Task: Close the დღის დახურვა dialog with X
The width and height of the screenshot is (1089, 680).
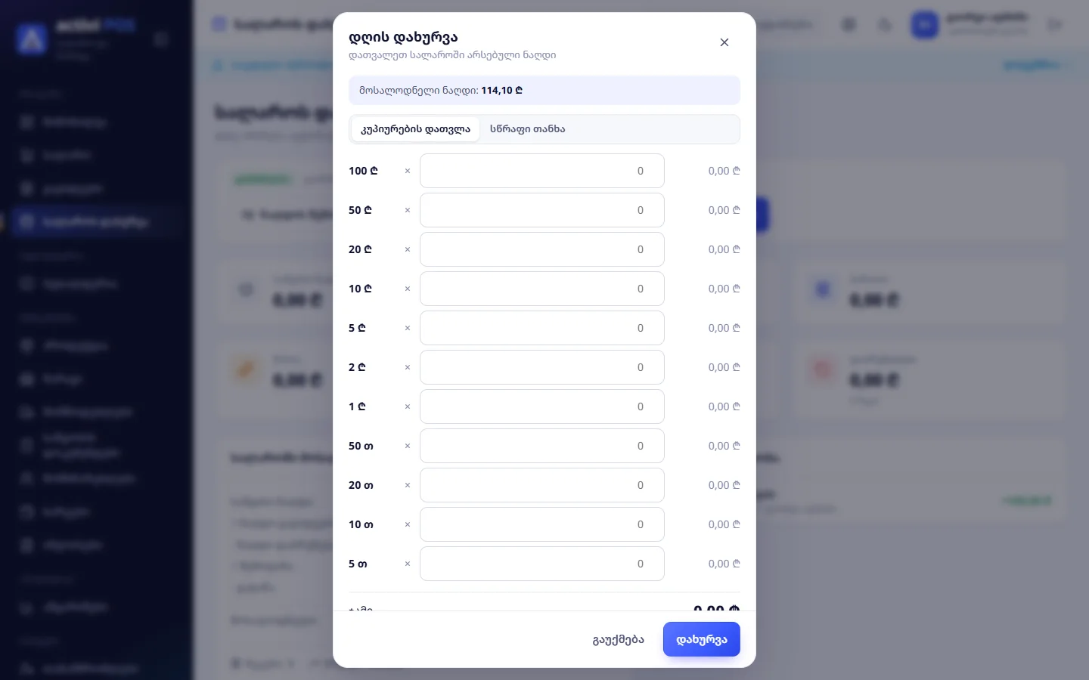Action: point(724,42)
